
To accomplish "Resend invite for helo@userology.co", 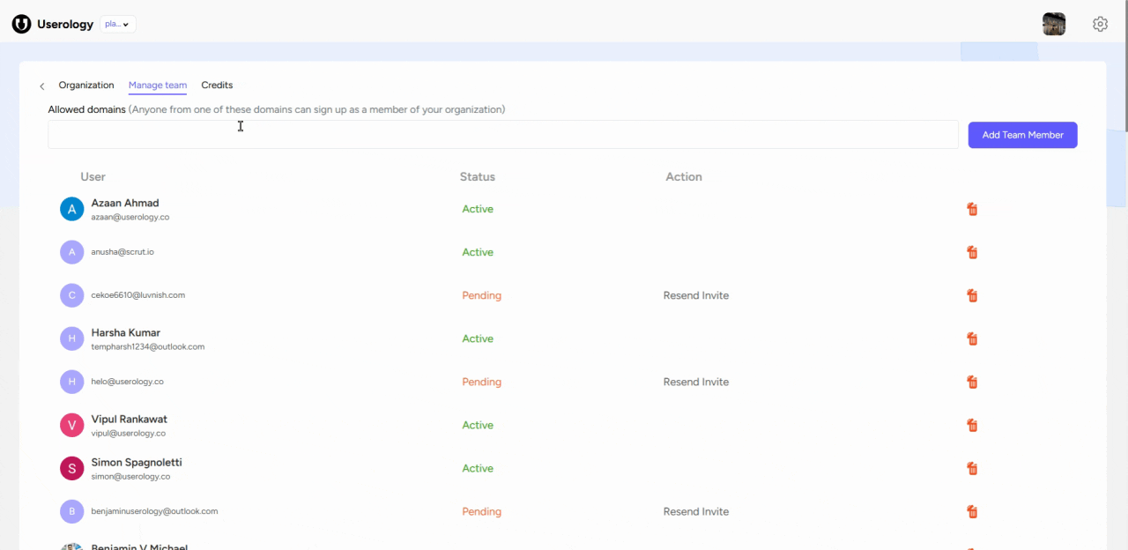I will point(695,382).
